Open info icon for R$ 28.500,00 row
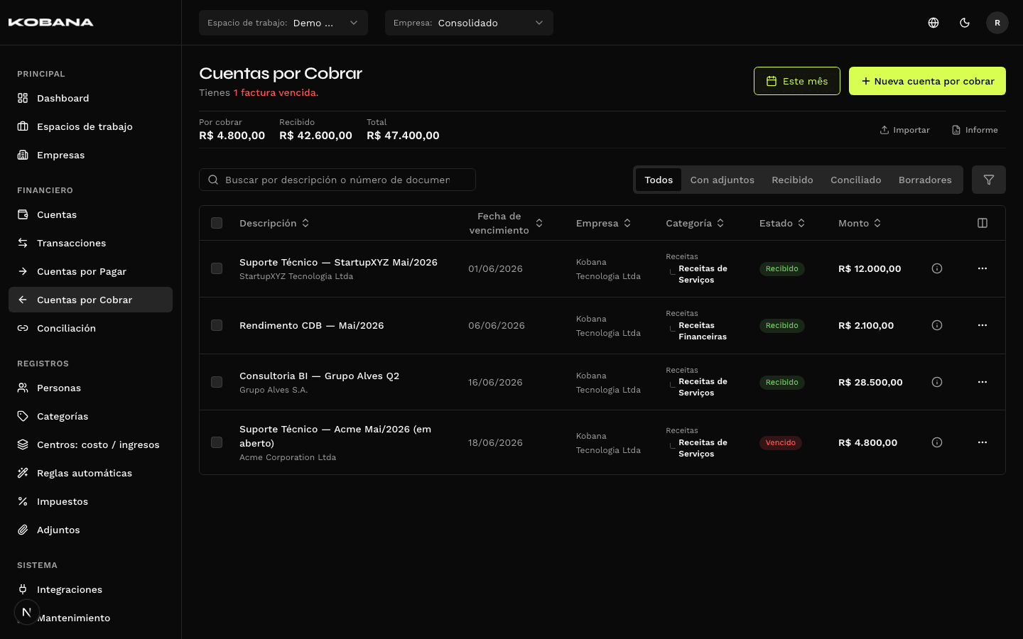The width and height of the screenshot is (1023, 639). (937, 382)
